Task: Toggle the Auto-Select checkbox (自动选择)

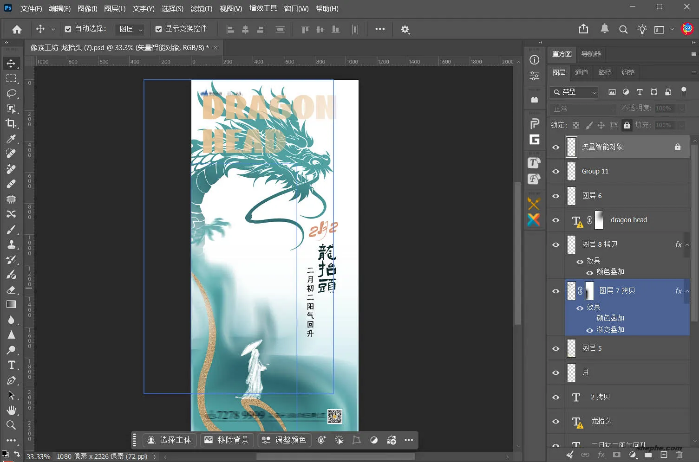Action: pos(68,29)
